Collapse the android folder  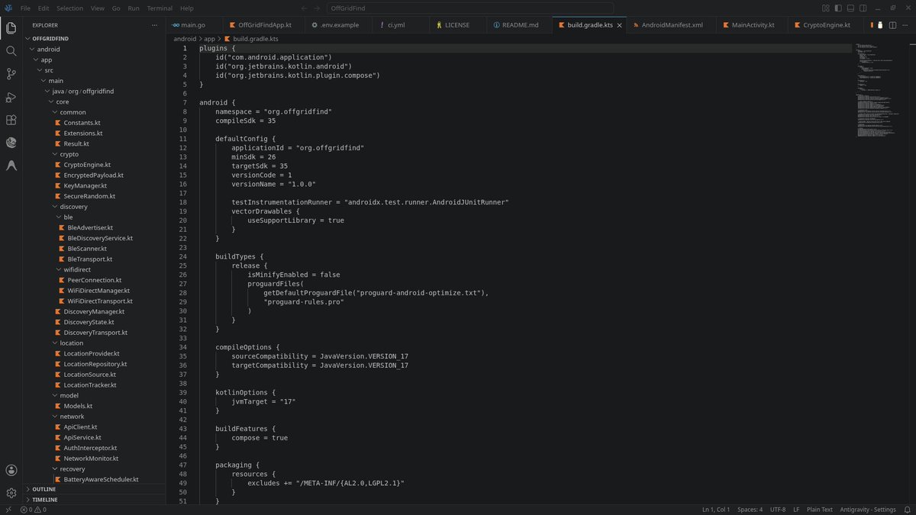(x=95, y=49)
